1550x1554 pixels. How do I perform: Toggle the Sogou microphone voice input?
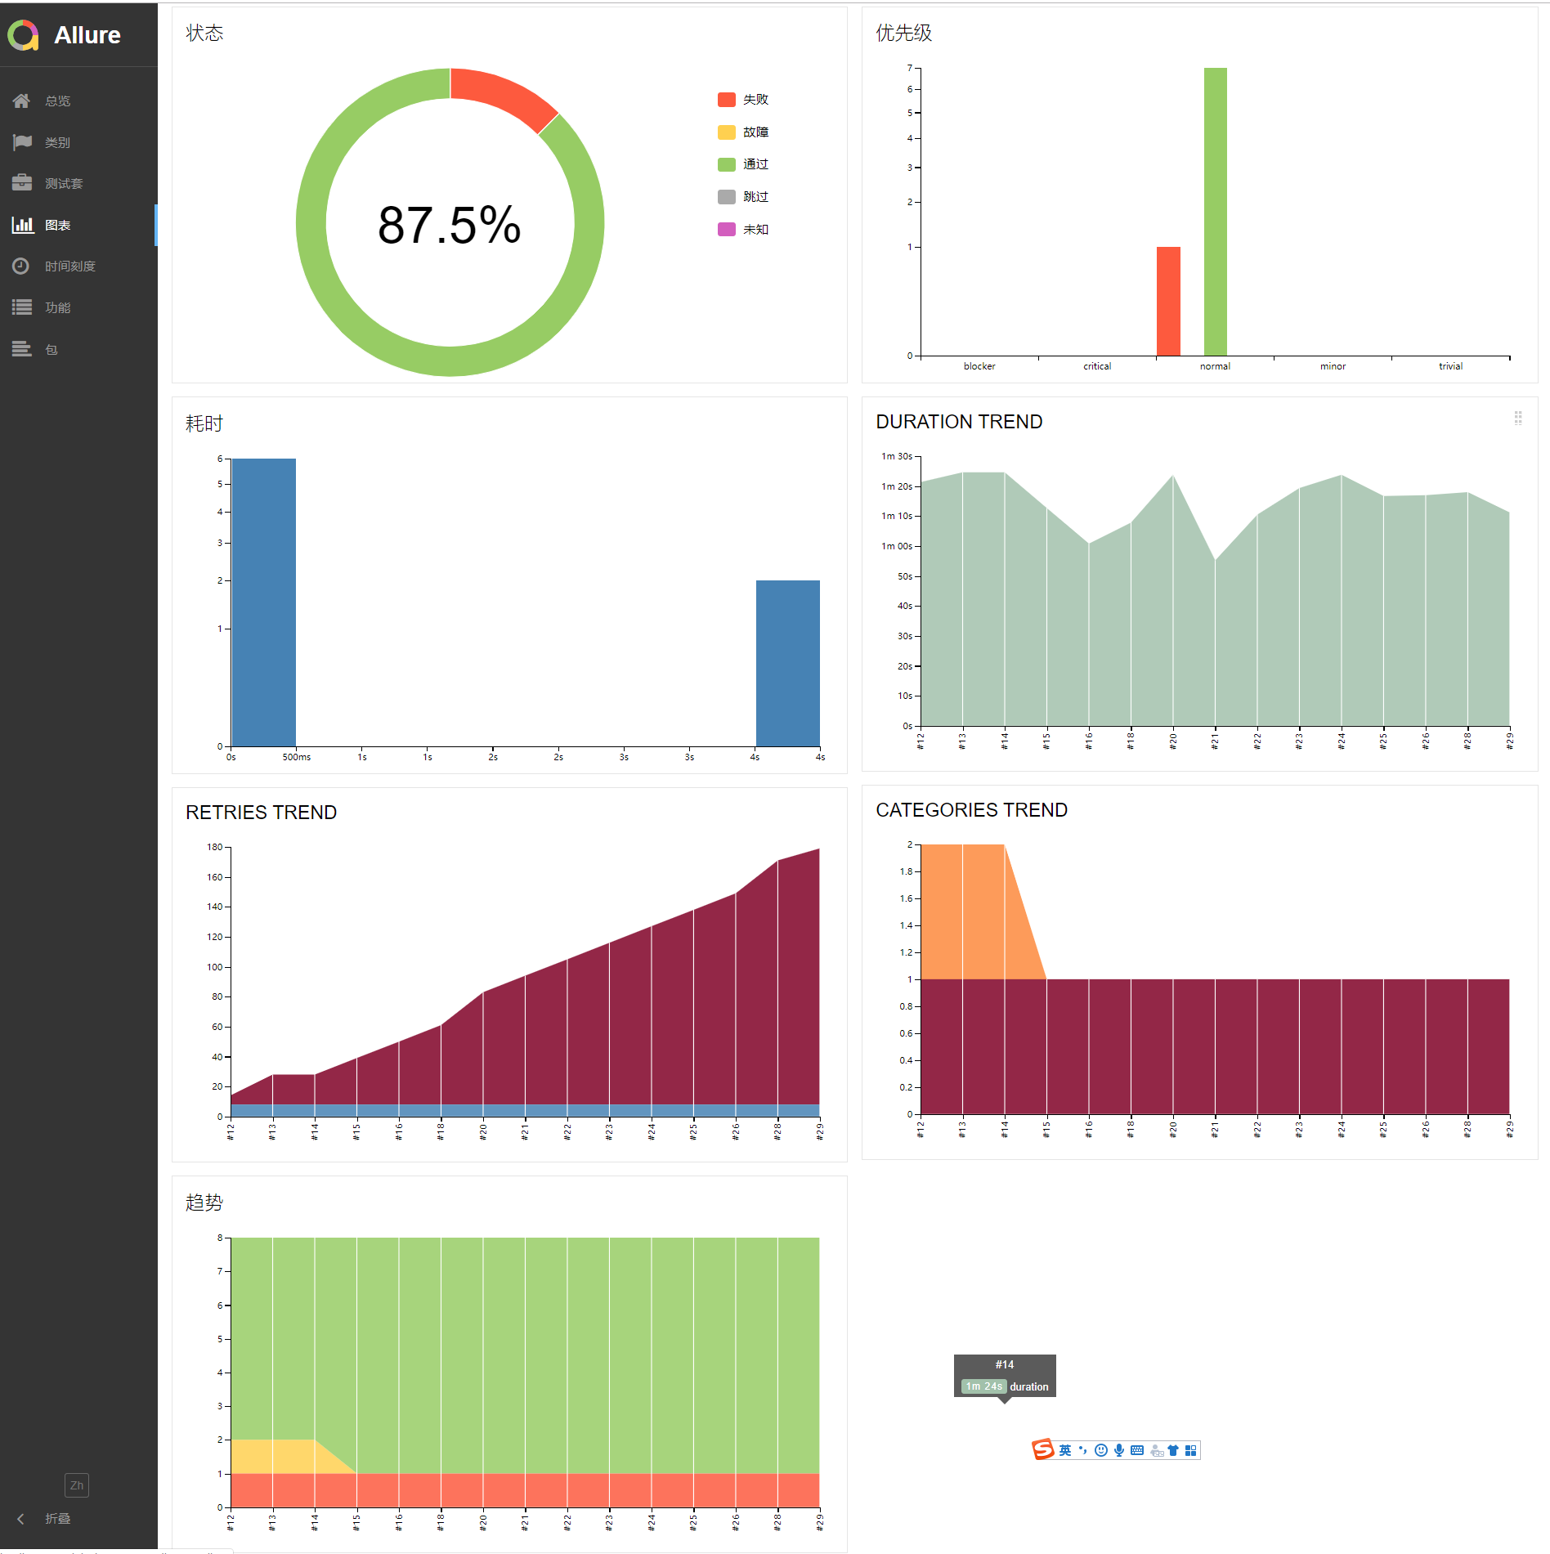tap(1119, 1450)
